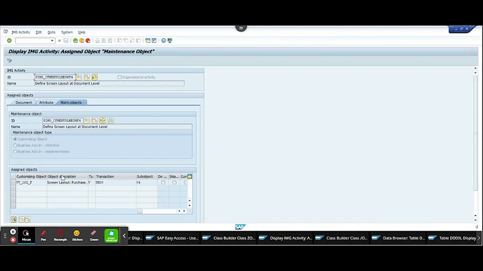Click the first icon beside IMG Activity ID

click(79, 77)
